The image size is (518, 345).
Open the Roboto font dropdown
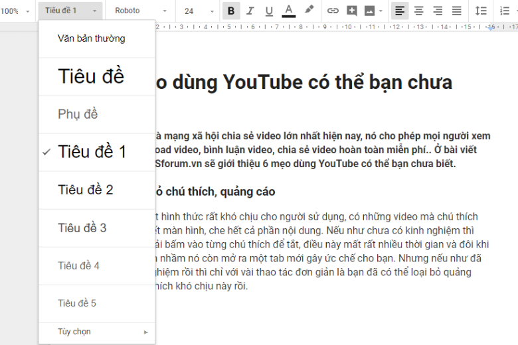pos(141,11)
